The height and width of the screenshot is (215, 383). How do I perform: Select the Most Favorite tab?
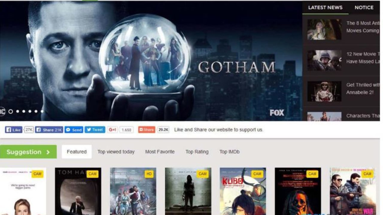160,152
